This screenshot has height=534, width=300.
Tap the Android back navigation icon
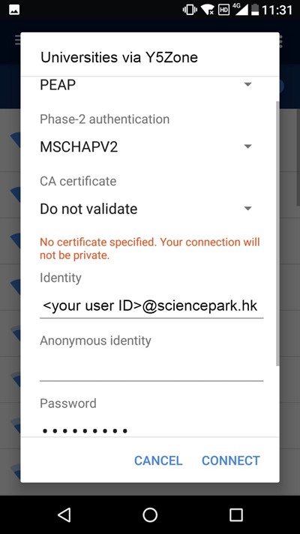(64, 514)
